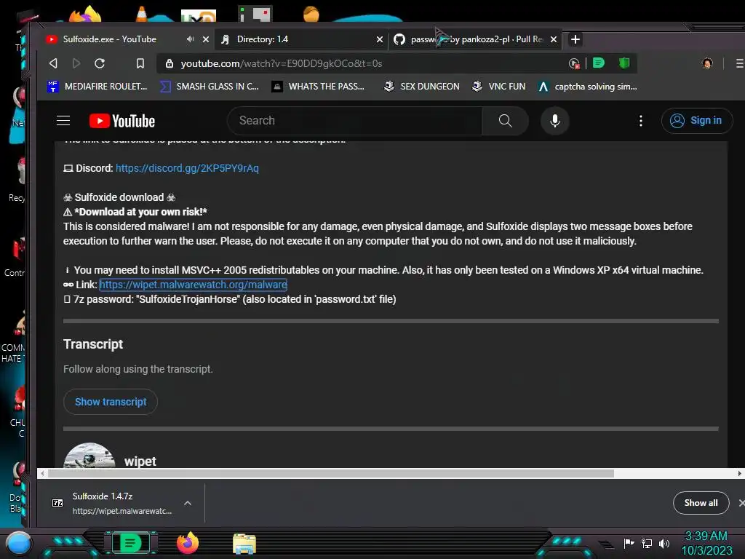Viewport: 745px width, 559px height.
Task: Close the GitHub pull request tab
Action: (553, 39)
